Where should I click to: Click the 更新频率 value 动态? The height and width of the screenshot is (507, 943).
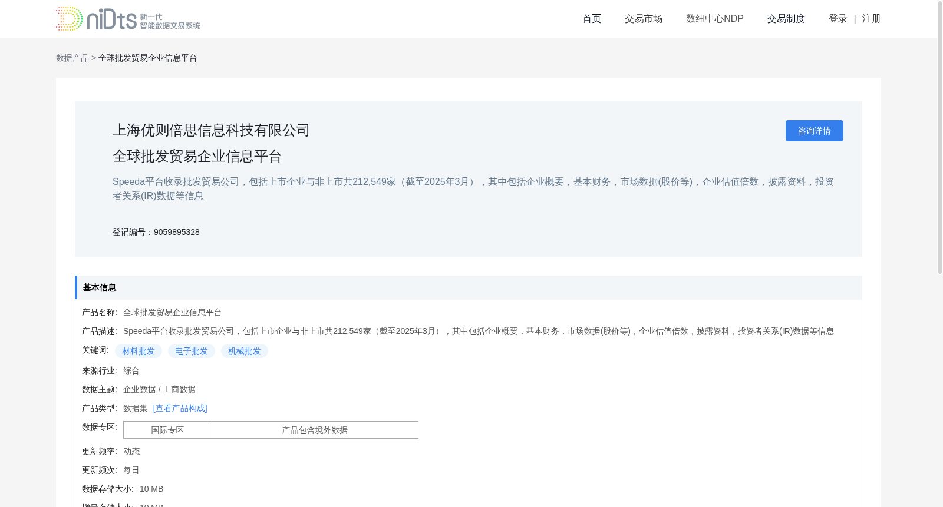pyautogui.click(x=131, y=451)
